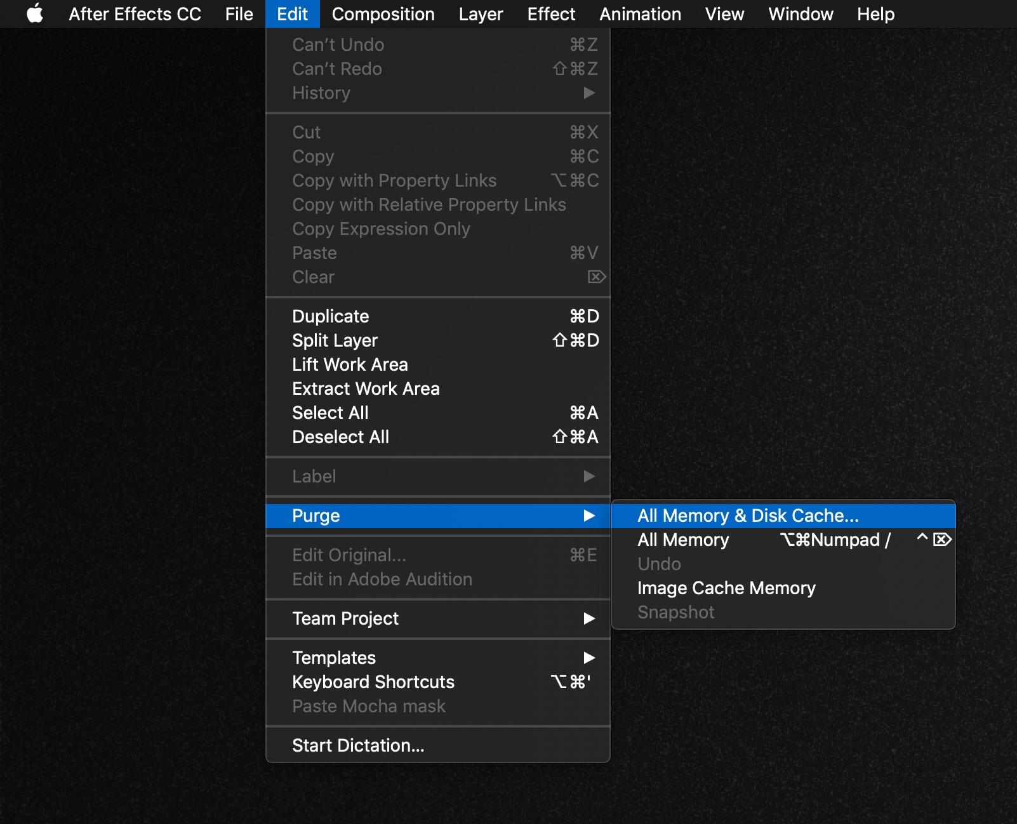Click the greyed-out Clear entry
The width and height of the screenshot is (1017, 824).
click(x=438, y=277)
